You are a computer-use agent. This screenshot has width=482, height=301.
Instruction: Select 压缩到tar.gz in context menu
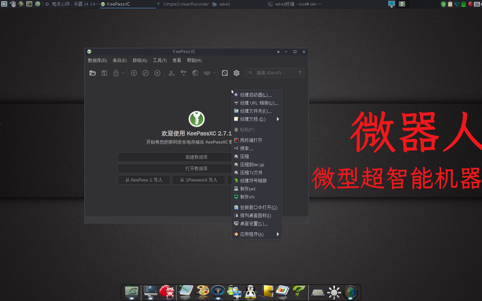coord(257,165)
